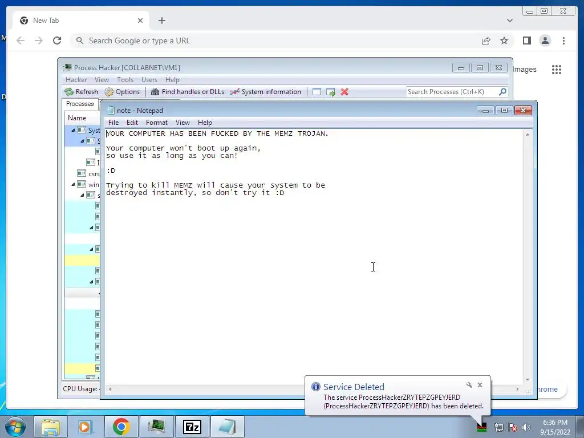Click Notepad horizontal scrollbar right arrow
The width and height of the screenshot is (584, 438).
517,389
